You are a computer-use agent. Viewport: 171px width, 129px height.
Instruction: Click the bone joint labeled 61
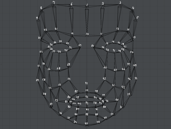[x=39, y=66]
